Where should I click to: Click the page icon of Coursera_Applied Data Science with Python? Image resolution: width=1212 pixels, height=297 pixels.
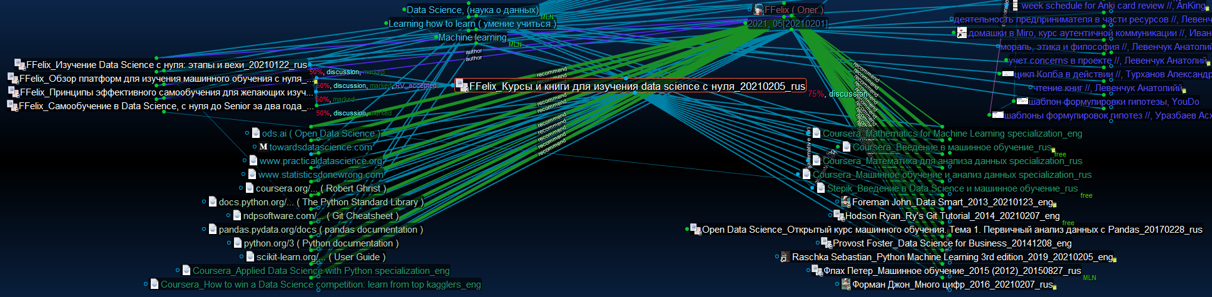point(186,270)
